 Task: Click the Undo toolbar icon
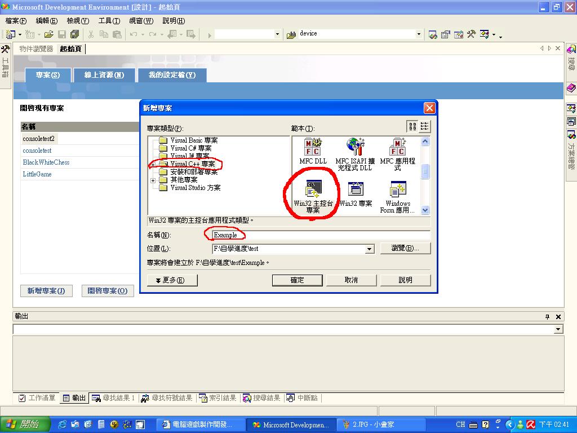coord(134,34)
